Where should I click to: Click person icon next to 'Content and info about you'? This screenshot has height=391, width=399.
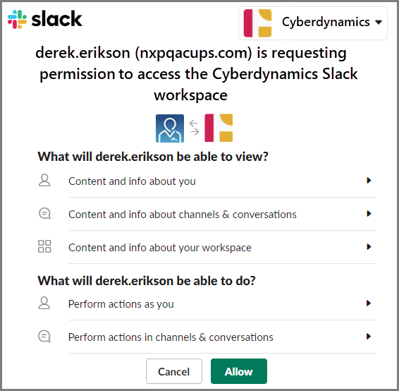[44, 181]
